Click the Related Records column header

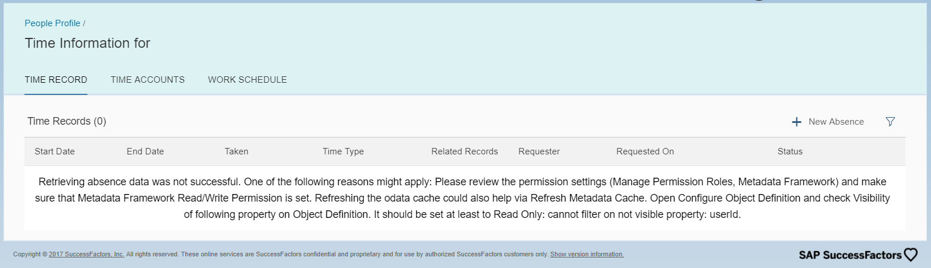465,151
